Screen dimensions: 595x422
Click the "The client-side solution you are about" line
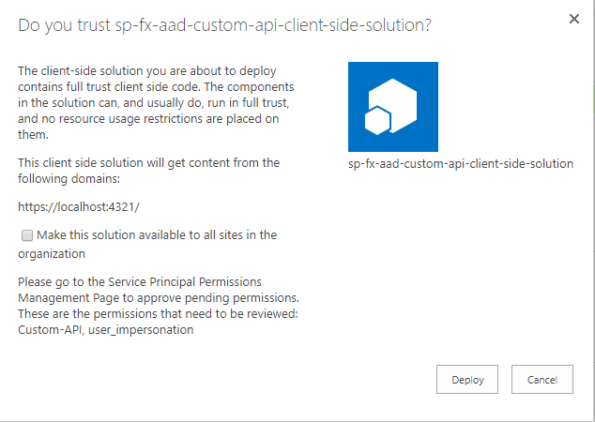click(147, 71)
